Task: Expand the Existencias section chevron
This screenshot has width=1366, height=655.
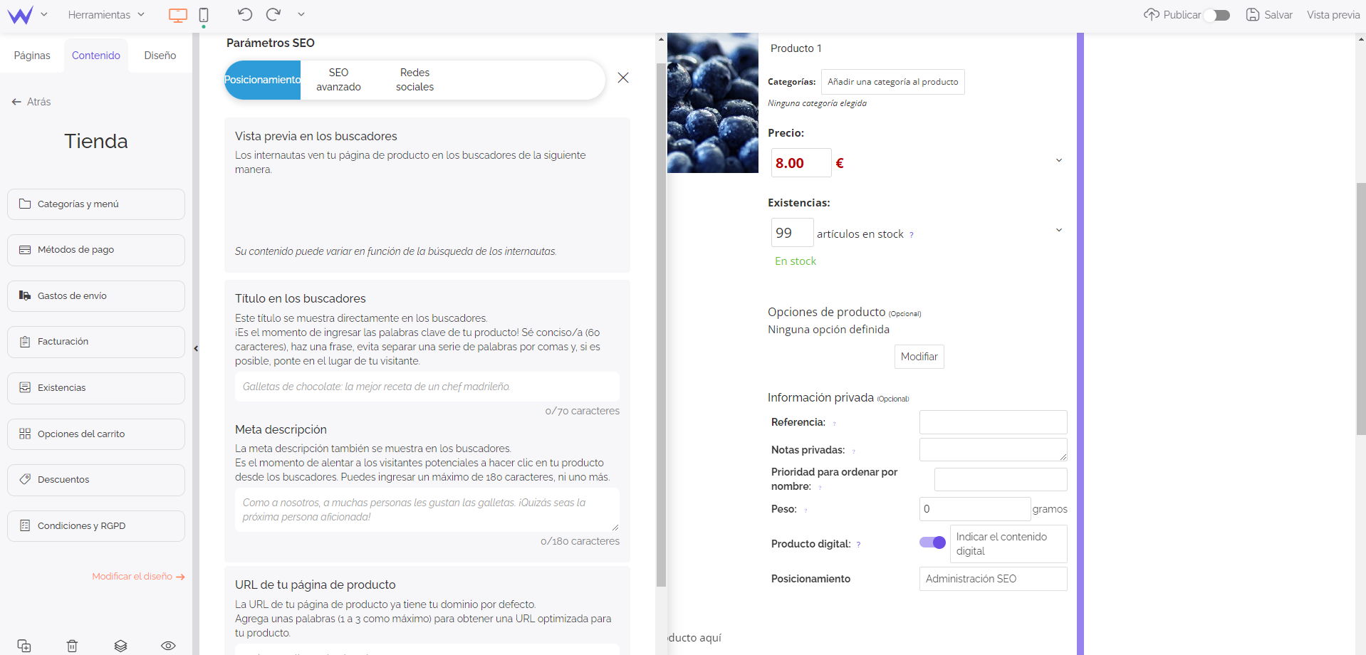Action: click(1059, 230)
